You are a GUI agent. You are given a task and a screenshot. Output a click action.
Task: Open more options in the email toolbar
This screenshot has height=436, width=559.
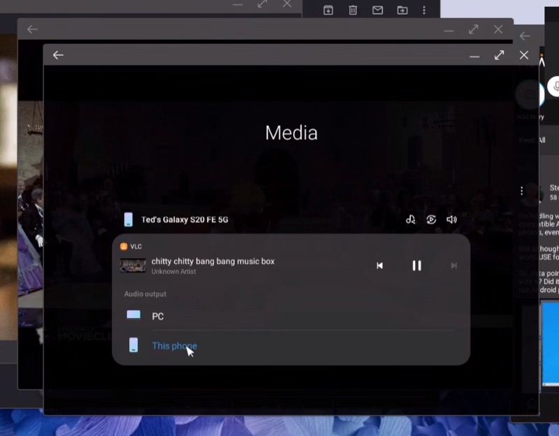click(x=424, y=10)
